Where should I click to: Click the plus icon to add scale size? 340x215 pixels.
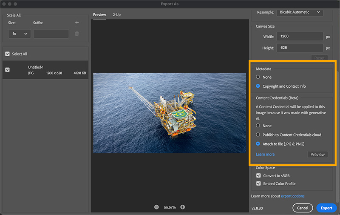(77, 23)
